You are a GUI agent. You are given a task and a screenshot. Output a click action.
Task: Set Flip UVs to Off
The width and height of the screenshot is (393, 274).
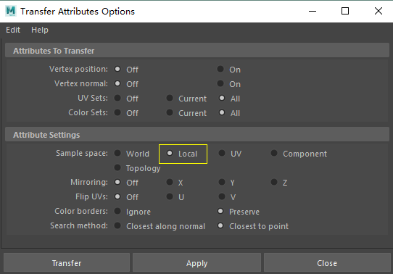(117, 196)
